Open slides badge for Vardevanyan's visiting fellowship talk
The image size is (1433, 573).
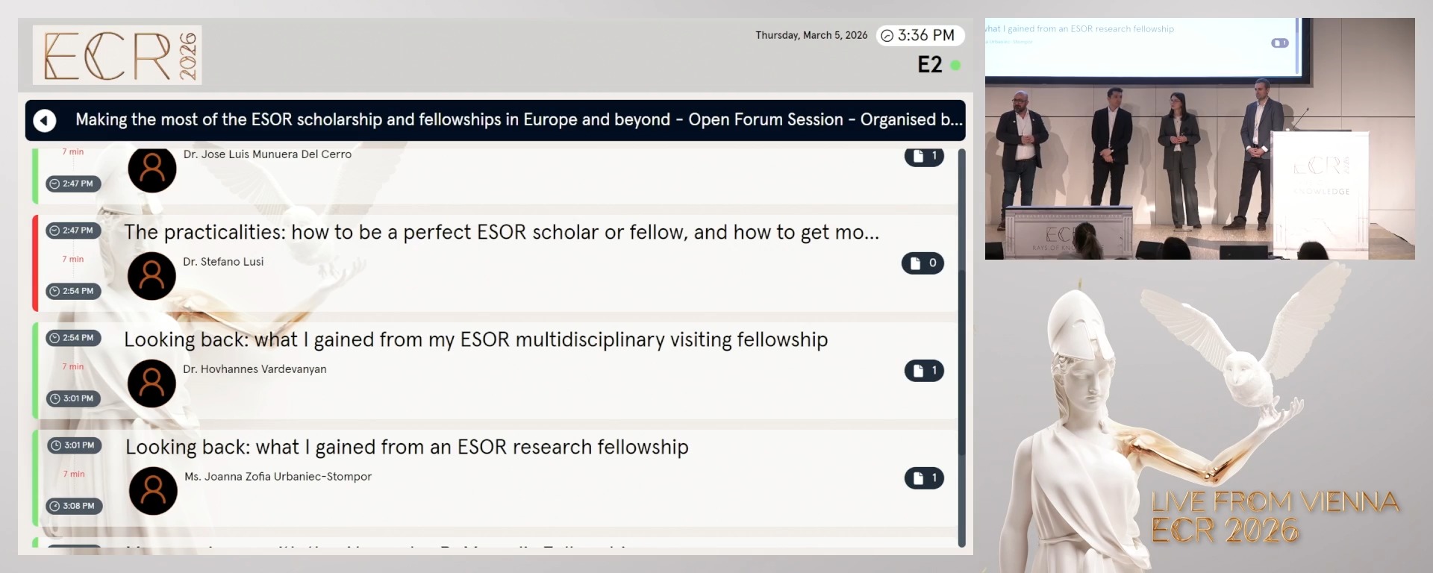pyautogui.click(x=924, y=371)
